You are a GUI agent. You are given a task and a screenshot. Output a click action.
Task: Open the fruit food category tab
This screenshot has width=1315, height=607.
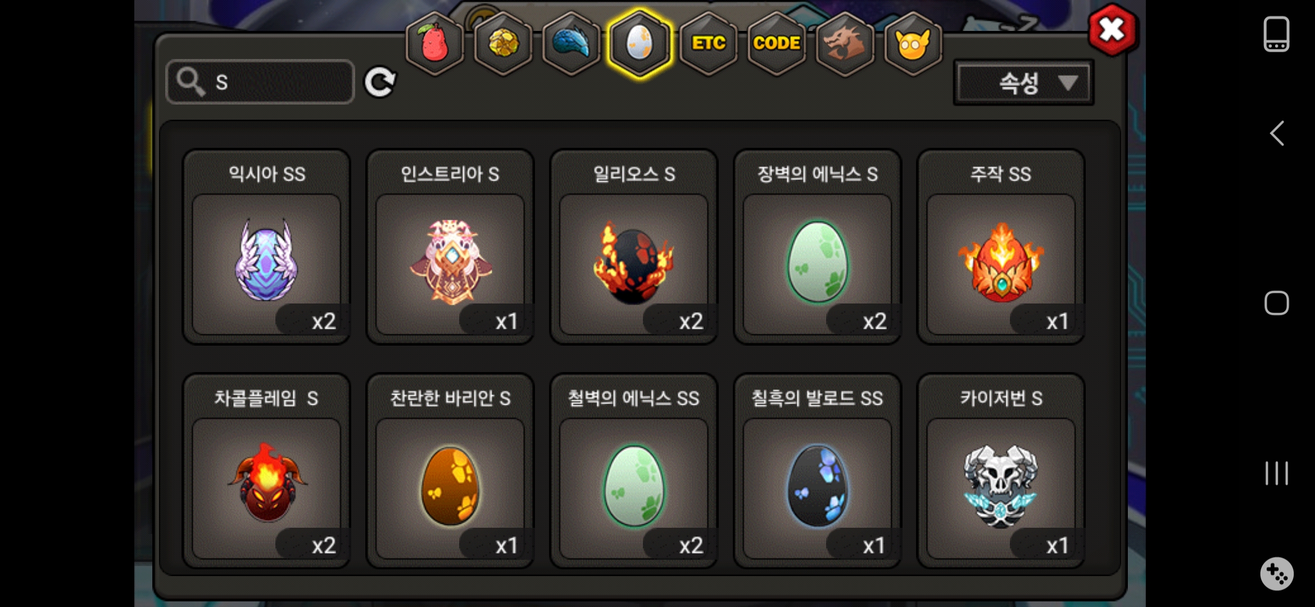pos(435,43)
